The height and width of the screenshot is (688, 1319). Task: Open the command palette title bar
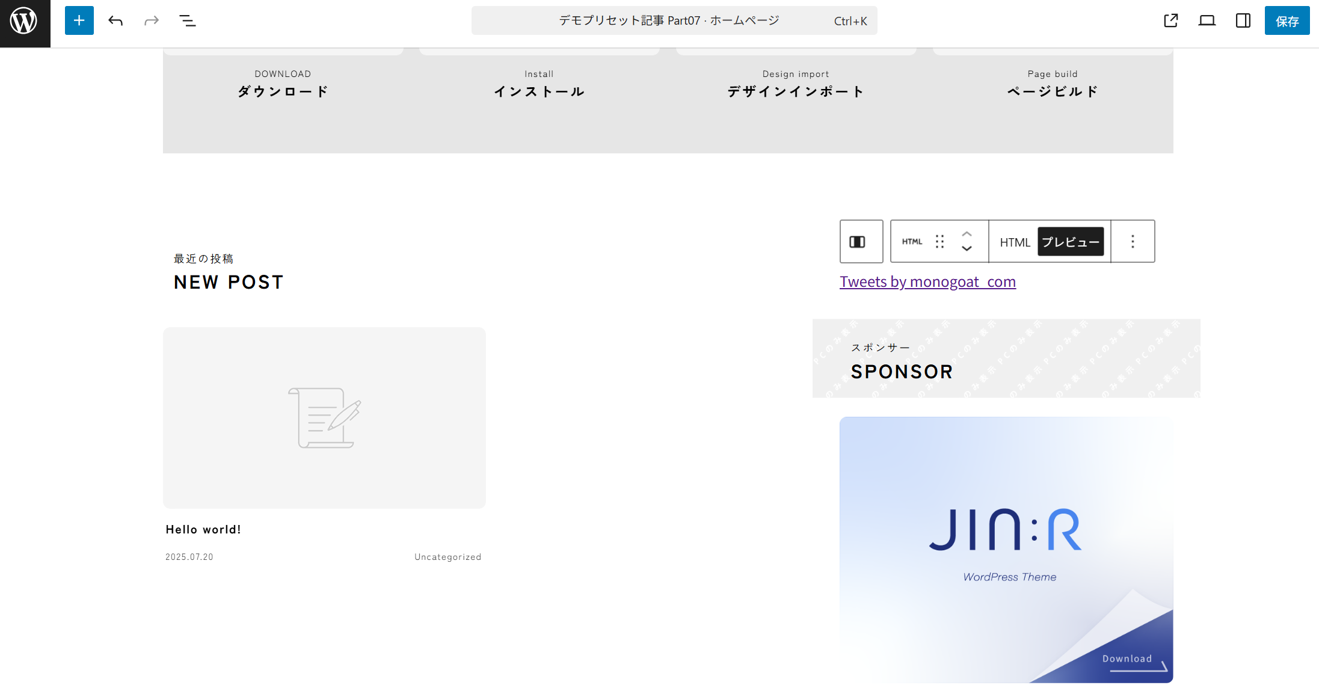click(x=674, y=20)
